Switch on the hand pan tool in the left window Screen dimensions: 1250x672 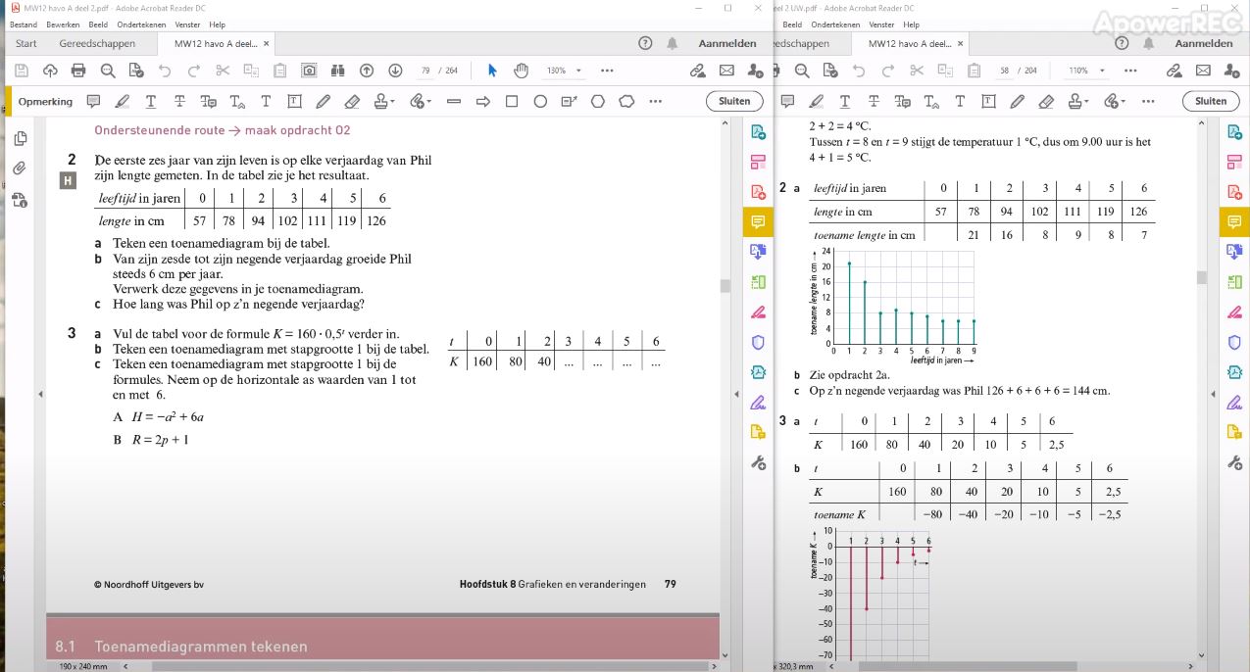coord(522,71)
